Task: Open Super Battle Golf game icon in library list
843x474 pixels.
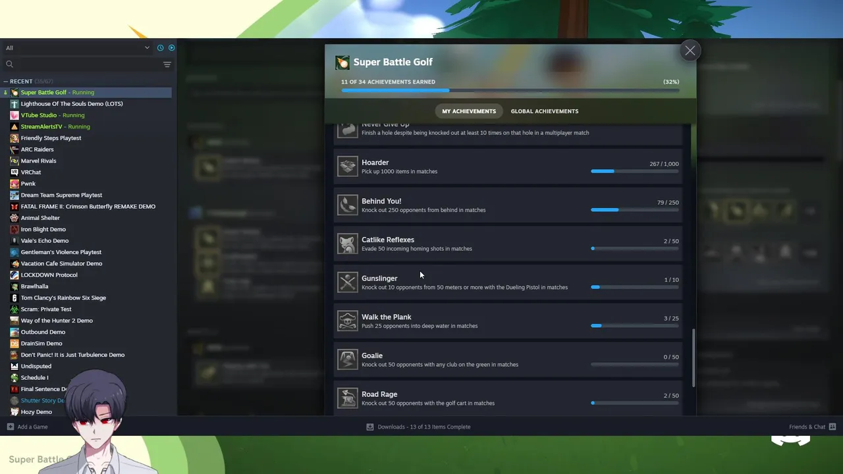Action: 14,92
